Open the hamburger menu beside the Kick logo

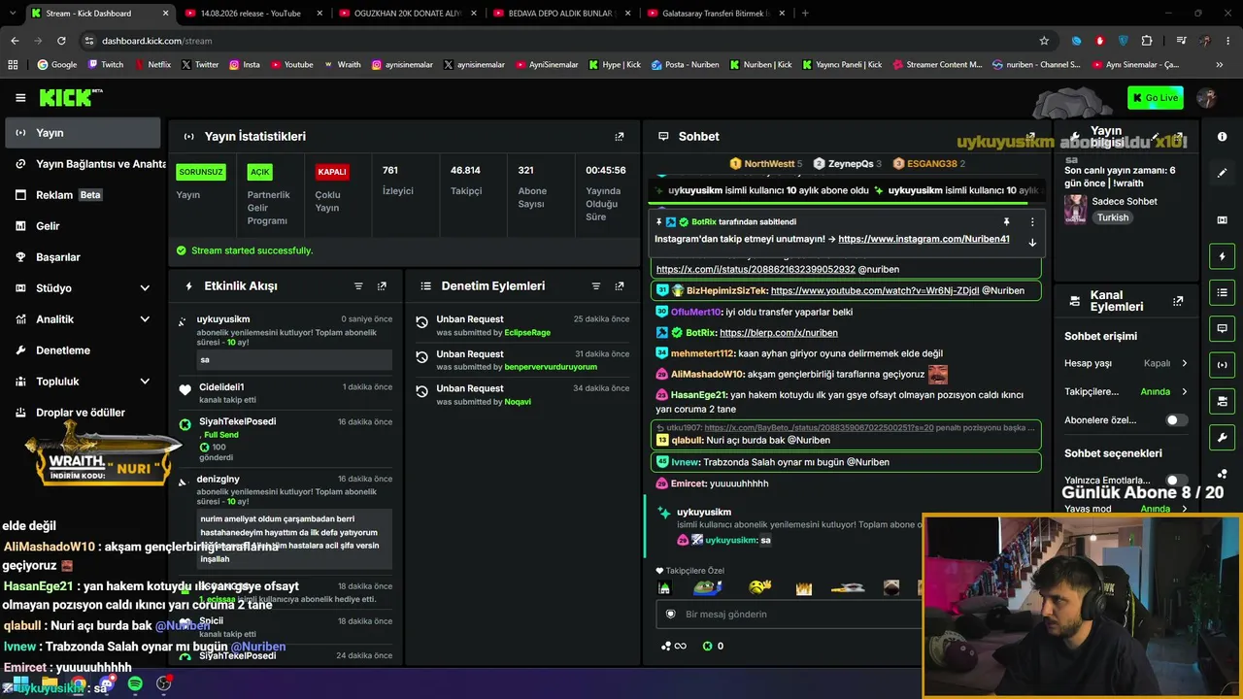pos(20,98)
